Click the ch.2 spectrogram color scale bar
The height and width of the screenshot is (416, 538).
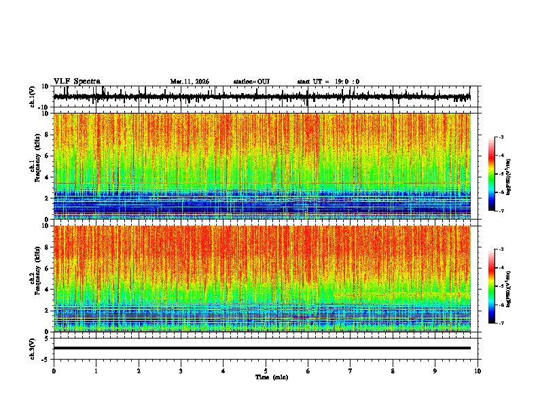[x=491, y=286]
